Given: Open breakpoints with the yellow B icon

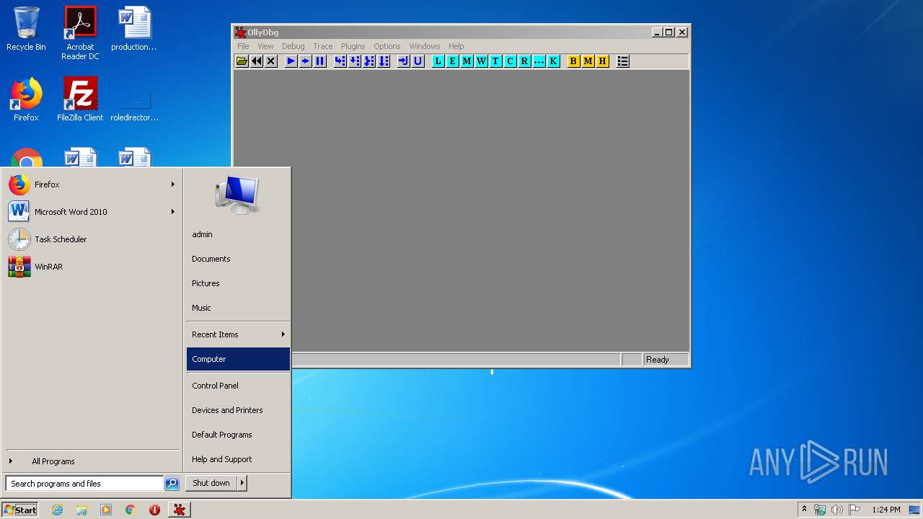Looking at the screenshot, I should tap(573, 61).
